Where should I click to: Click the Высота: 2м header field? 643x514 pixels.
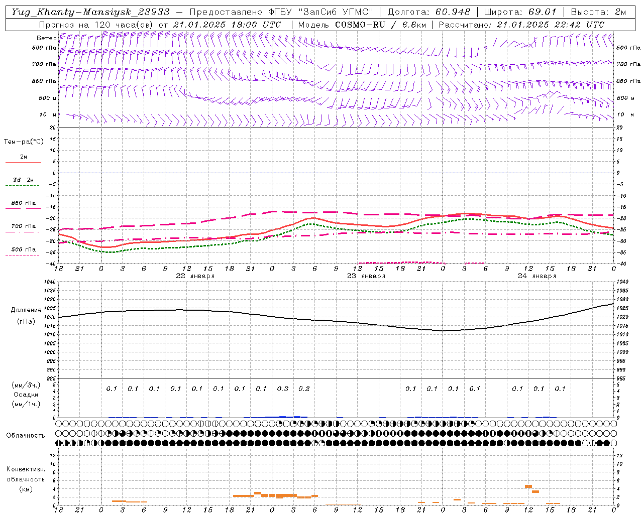(598, 12)
